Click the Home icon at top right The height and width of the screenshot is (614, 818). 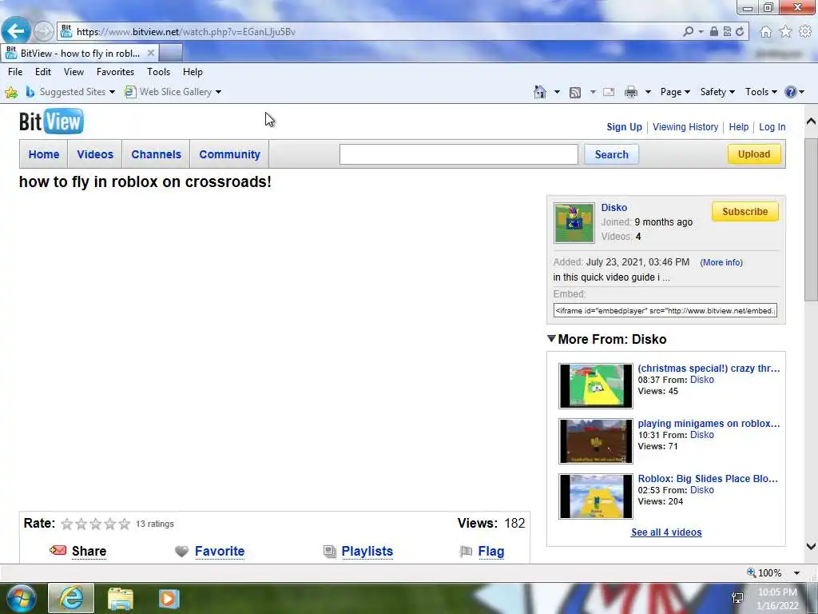coord(765,32)
